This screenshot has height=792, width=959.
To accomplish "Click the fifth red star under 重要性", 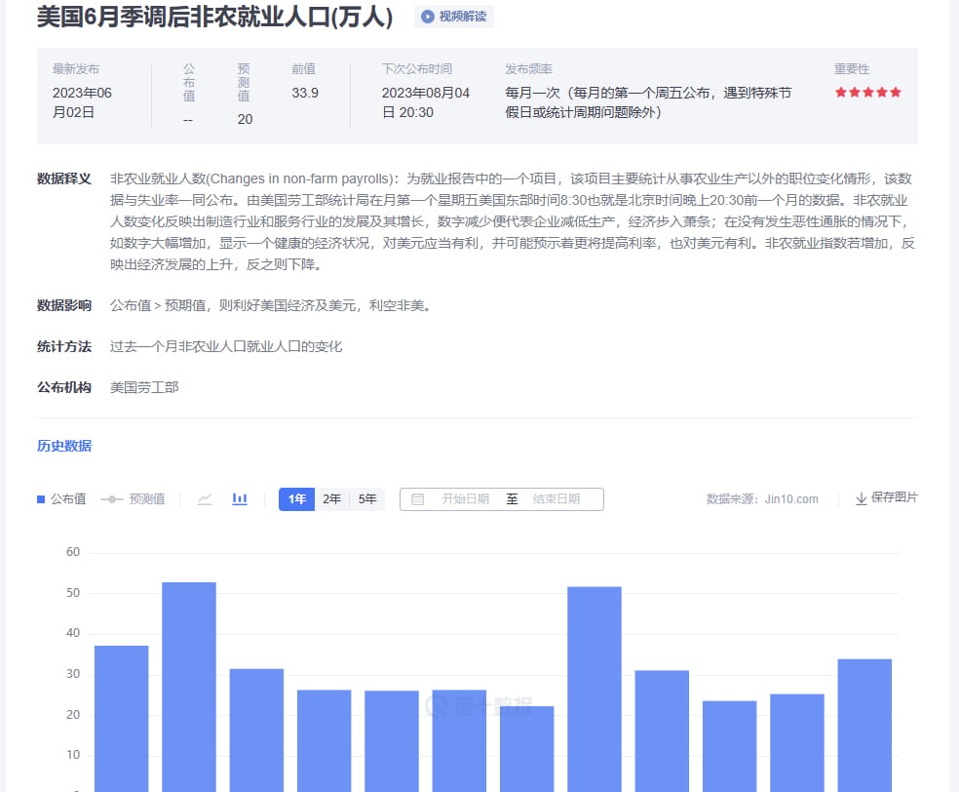I will (898, 92).
